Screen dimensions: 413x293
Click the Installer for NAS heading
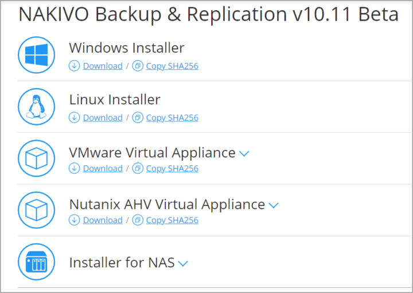[x=122, y=262]
